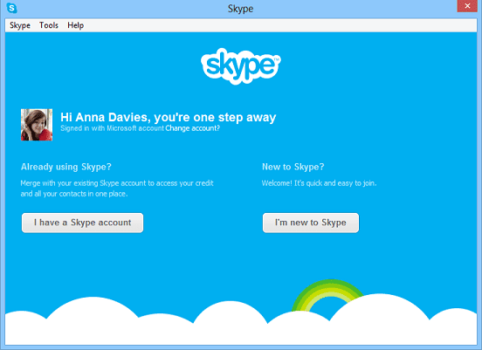The image size is (482, 350).
Task: Click the large Skype cloud logo
Action: point(241,66)
